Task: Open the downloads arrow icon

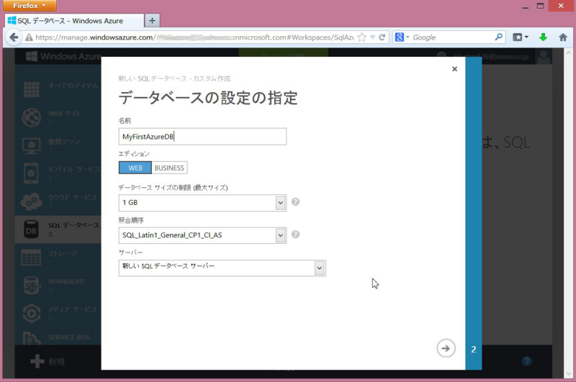Action: (544, 37)
